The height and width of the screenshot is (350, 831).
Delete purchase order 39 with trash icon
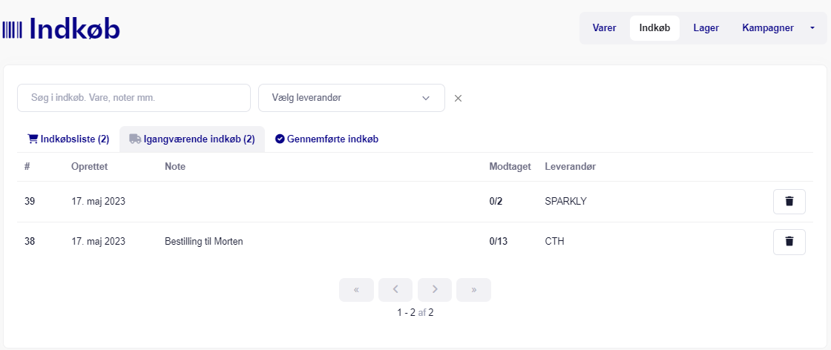[789, 202]
